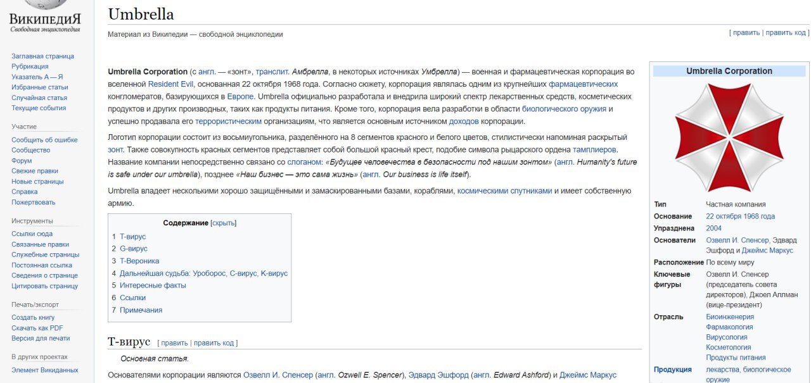Screen dimensions: 811x383
Task: Open the «Сообщество» sidebar link
Action: click(30, 150)
